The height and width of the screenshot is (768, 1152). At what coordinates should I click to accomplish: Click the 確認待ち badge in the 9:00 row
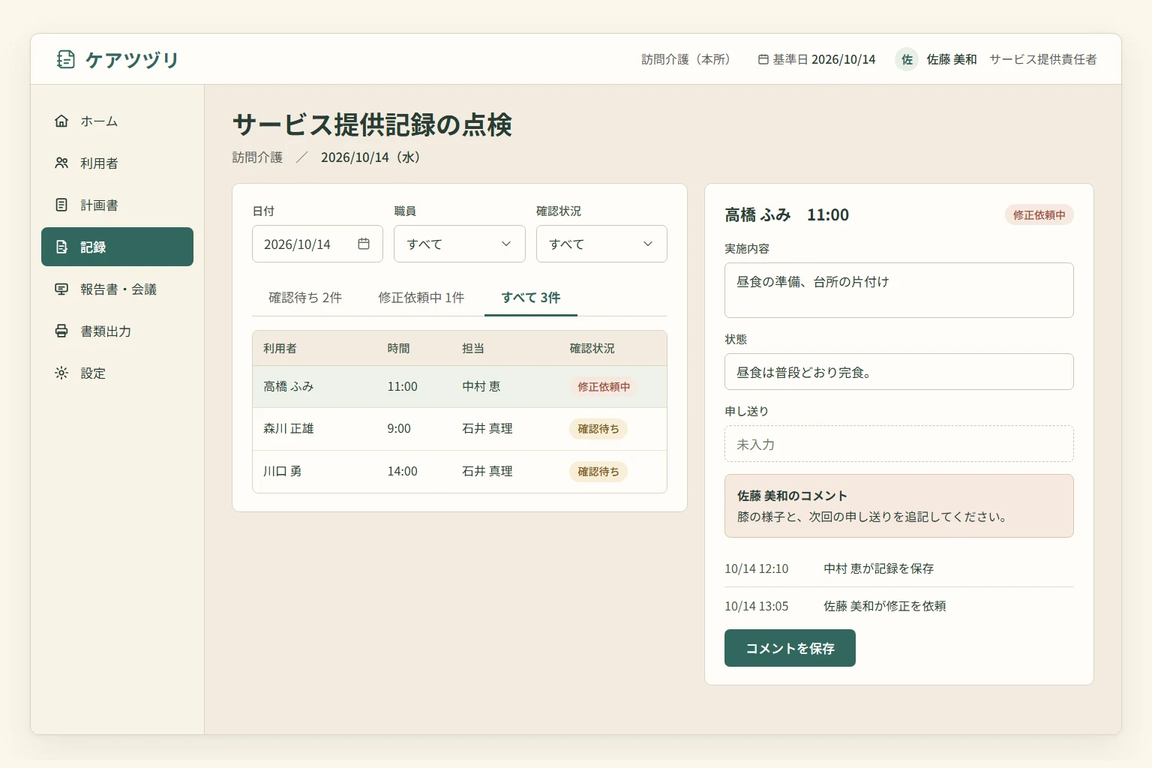click(598, 429)
